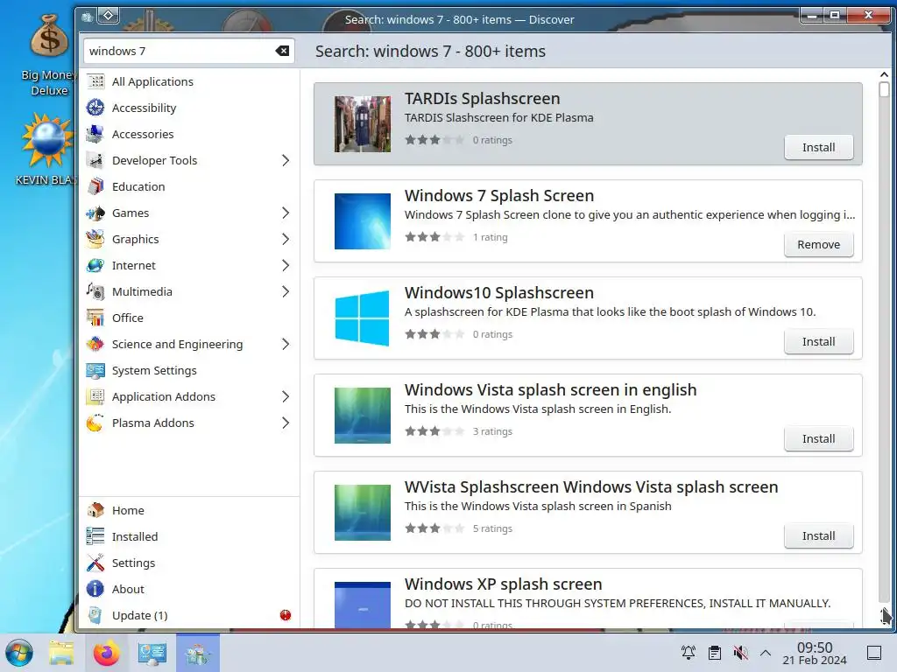The height and width of the screenshot is (672, 897).
Task: Expand the Developer Tools submenu arrow
Action: click(x=286, y=161)
